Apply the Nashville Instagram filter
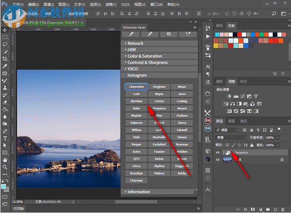Image resolution: width=291 pixels, height=213 pixels. tap(159, 137)
